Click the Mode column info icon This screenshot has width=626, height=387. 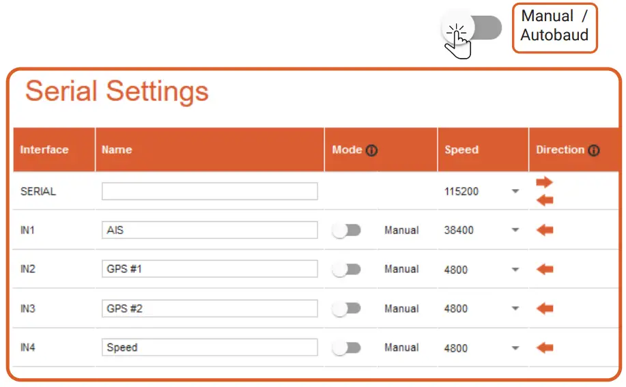coord(371,150)
